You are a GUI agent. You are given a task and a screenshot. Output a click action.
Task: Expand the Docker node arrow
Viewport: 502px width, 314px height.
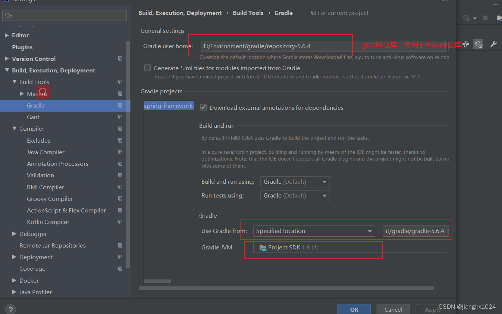tap(14, 280)
